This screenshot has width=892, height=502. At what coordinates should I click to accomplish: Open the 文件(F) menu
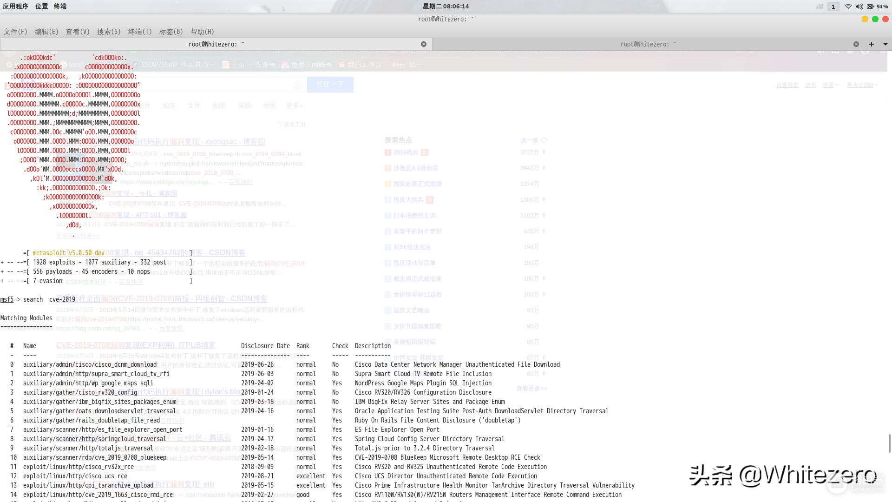[15, 32]
